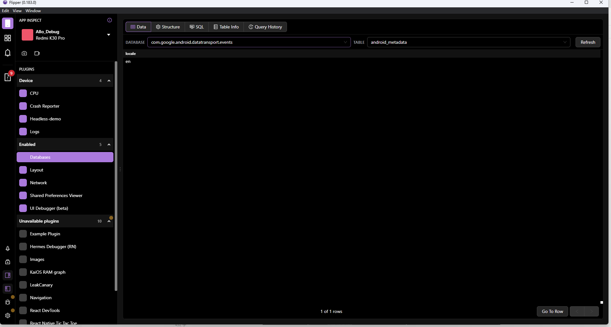611x327 pixels.
Task: Open the Network plugin
Action: [x=65, y=183]
